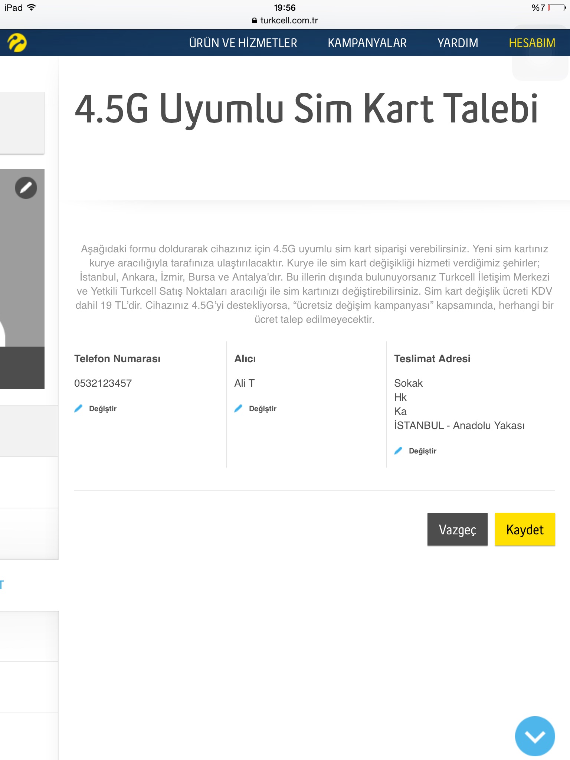Click the Telefon Numarası label
Viewport: 570px width, 760px height.
[x=117, y=358]
